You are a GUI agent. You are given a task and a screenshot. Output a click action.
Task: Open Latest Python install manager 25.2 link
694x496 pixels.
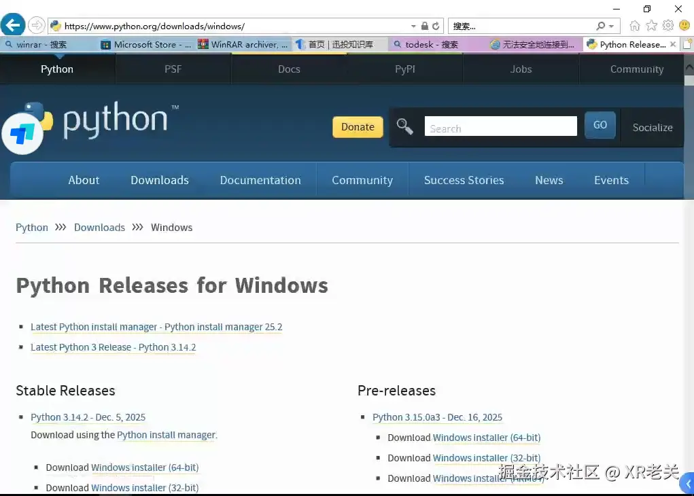point(156,327)
